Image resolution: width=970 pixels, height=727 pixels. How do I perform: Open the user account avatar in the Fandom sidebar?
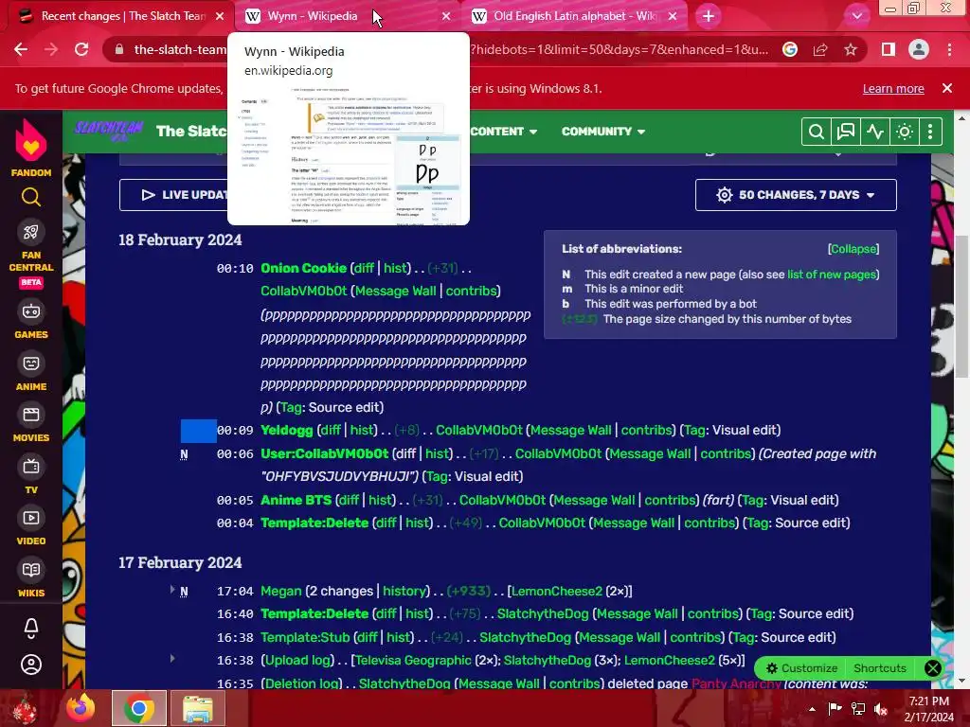[31, 665]
